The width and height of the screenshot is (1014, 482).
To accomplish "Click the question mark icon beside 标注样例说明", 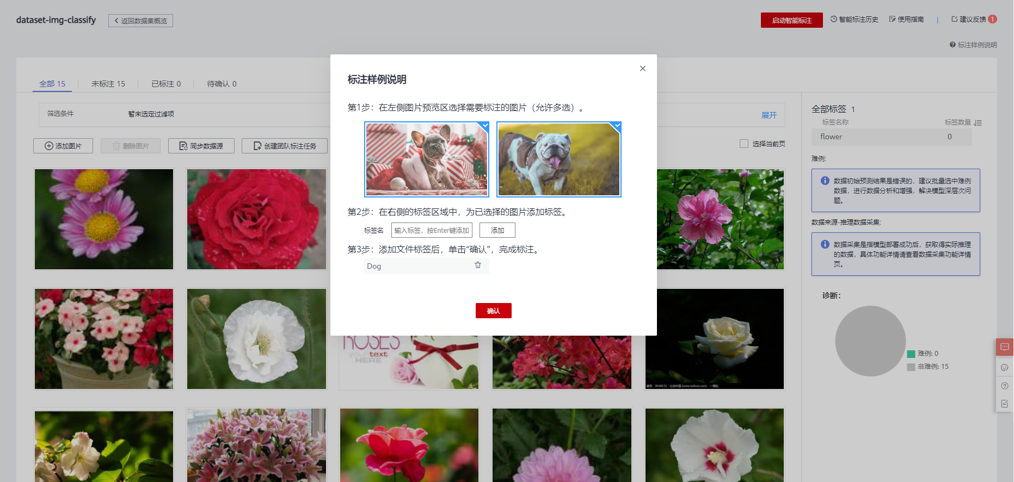I will [x=952, y=45].
